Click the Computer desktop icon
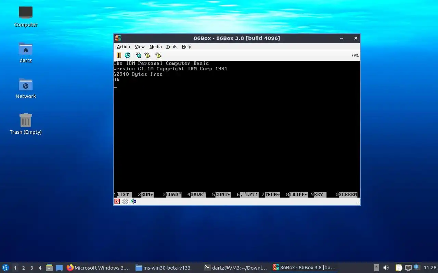The width and height of the screenshot is (438, 273). pos(26,16)
